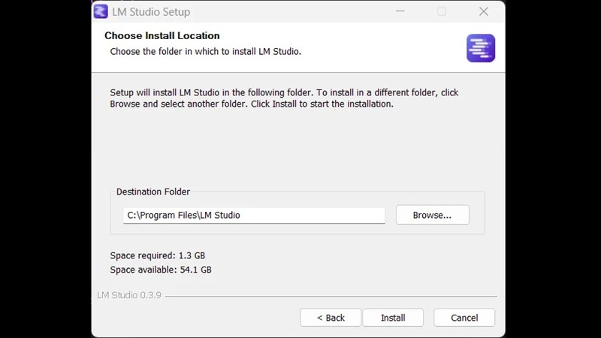The height and width of the screenshot is (338, 601).
Task: Focus the C:\Program Files\LM Studio path field
Action: point(254,215)
